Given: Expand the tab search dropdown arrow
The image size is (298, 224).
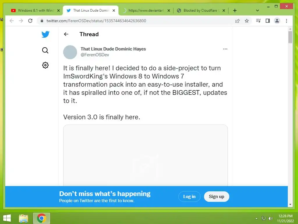Looking at the screenshot, I should [x=258, y=10].
